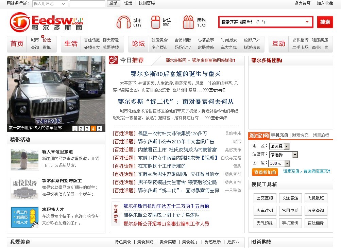The image size is (341, 248).
Task: Switch to 游戏快充 tab
Action: click(x=300, y=135)
